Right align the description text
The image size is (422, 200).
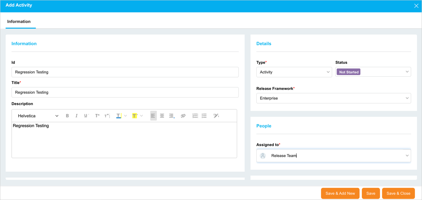(171, 116)
